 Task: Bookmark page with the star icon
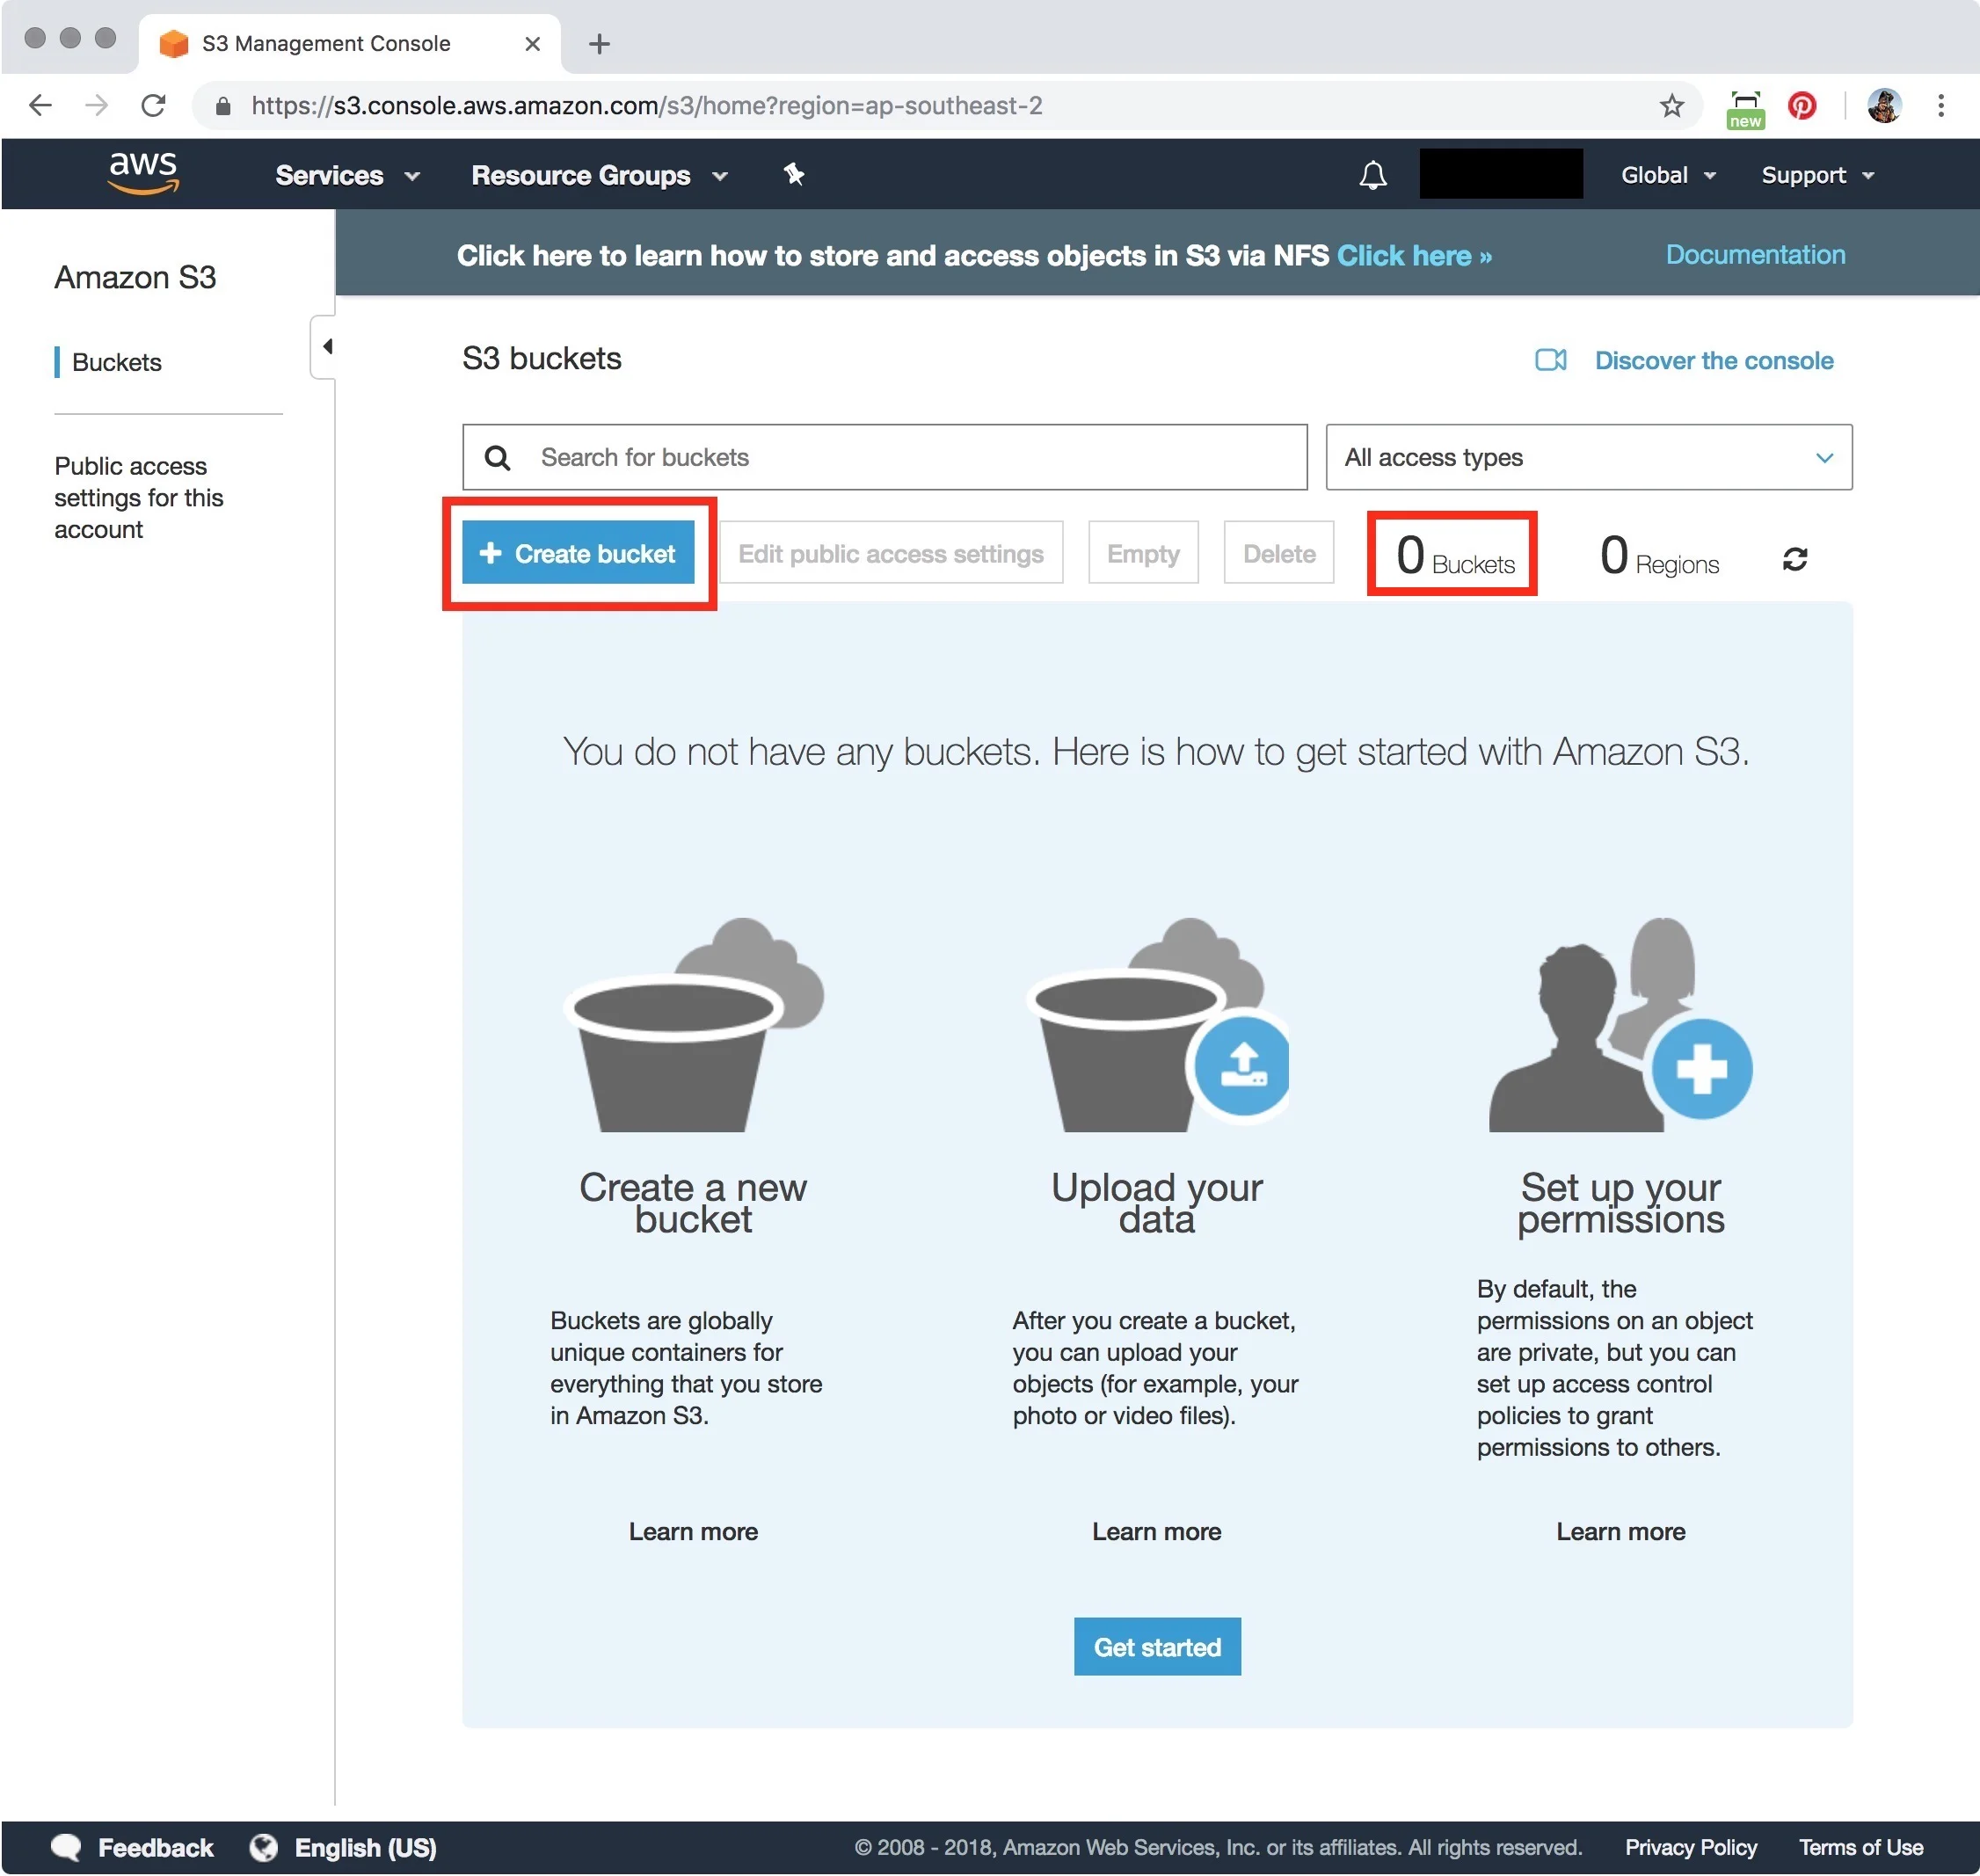pyautogui.click(x=1671, y=105)
